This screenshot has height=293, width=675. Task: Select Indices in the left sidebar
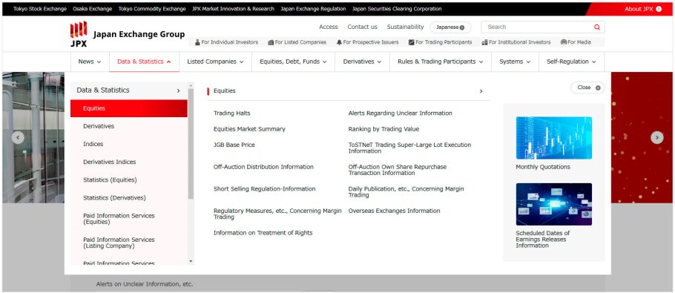(129, 144)
